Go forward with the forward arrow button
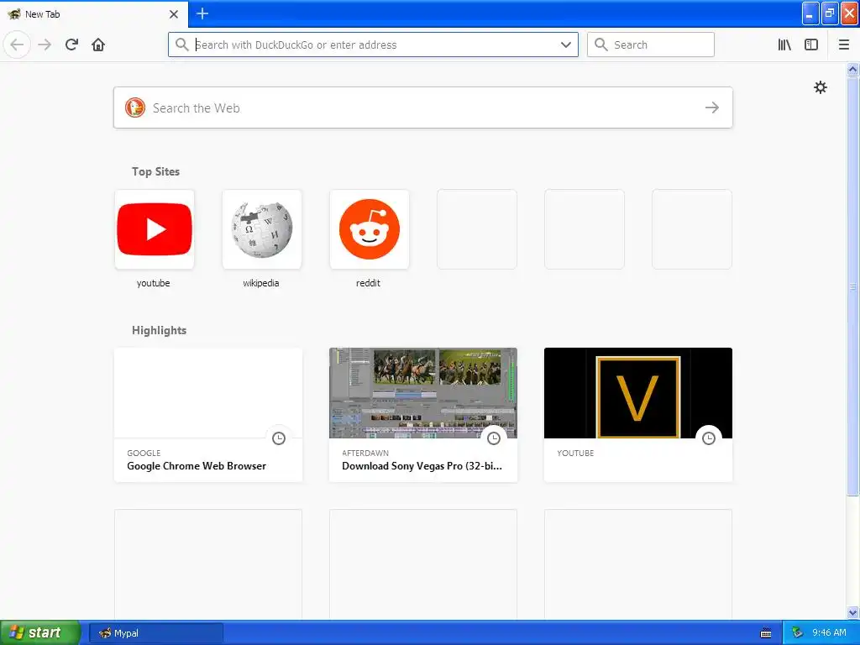Screen dimensions: 860x645 45,45
